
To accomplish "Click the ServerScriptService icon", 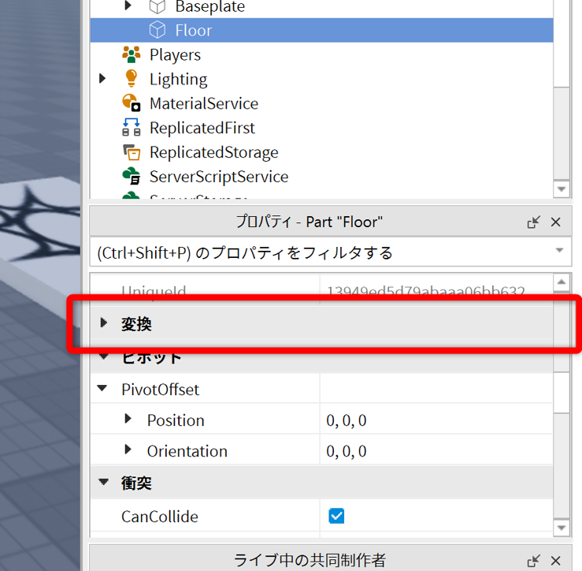I will pyautogui.click(x=132, y=177).
